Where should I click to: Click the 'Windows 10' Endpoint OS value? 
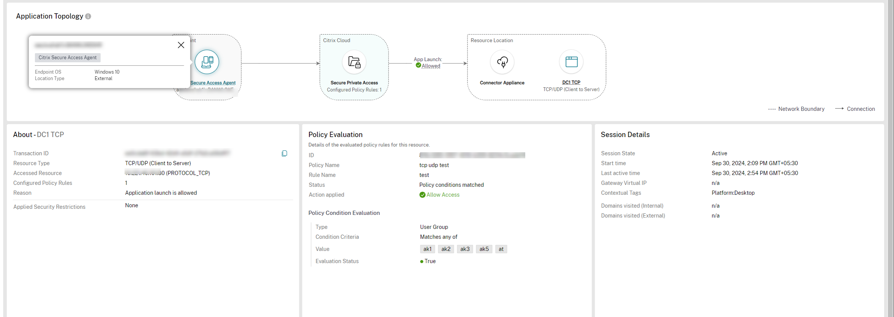107,72
